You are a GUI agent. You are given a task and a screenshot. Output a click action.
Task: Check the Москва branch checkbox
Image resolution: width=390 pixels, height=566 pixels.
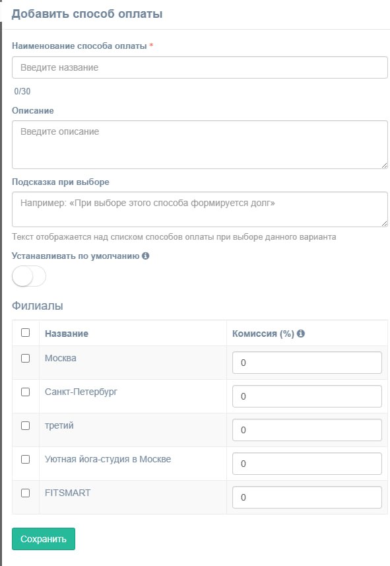[25, 358]
